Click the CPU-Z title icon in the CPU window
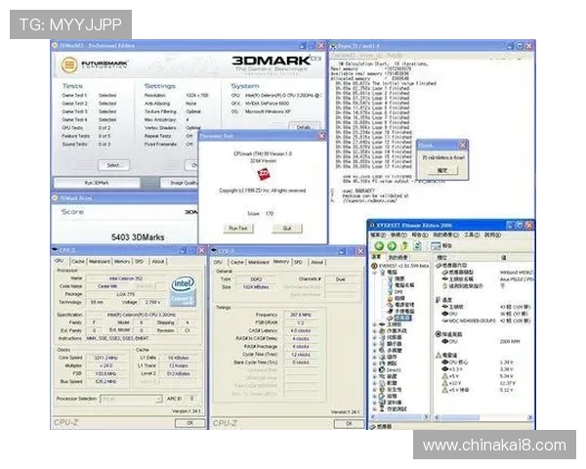This screenshot has height=469, width=586. point(55,249)
